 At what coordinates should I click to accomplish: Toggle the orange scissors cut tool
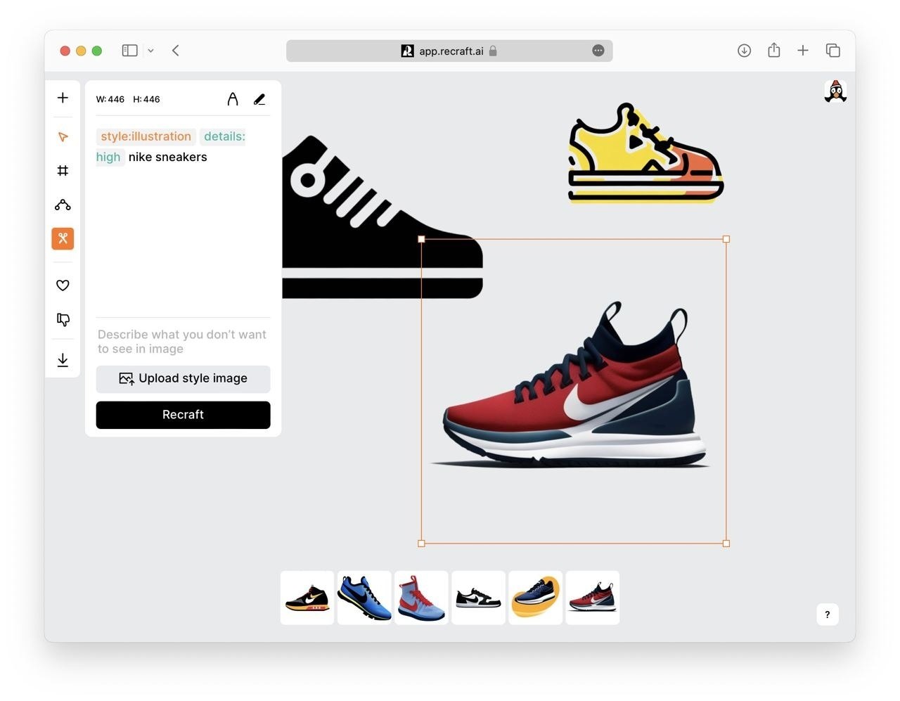(63, 238)
